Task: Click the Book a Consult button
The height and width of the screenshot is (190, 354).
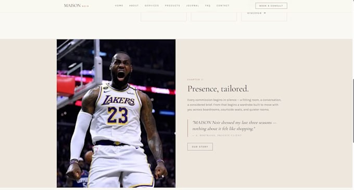Action: tap(271, 6)
